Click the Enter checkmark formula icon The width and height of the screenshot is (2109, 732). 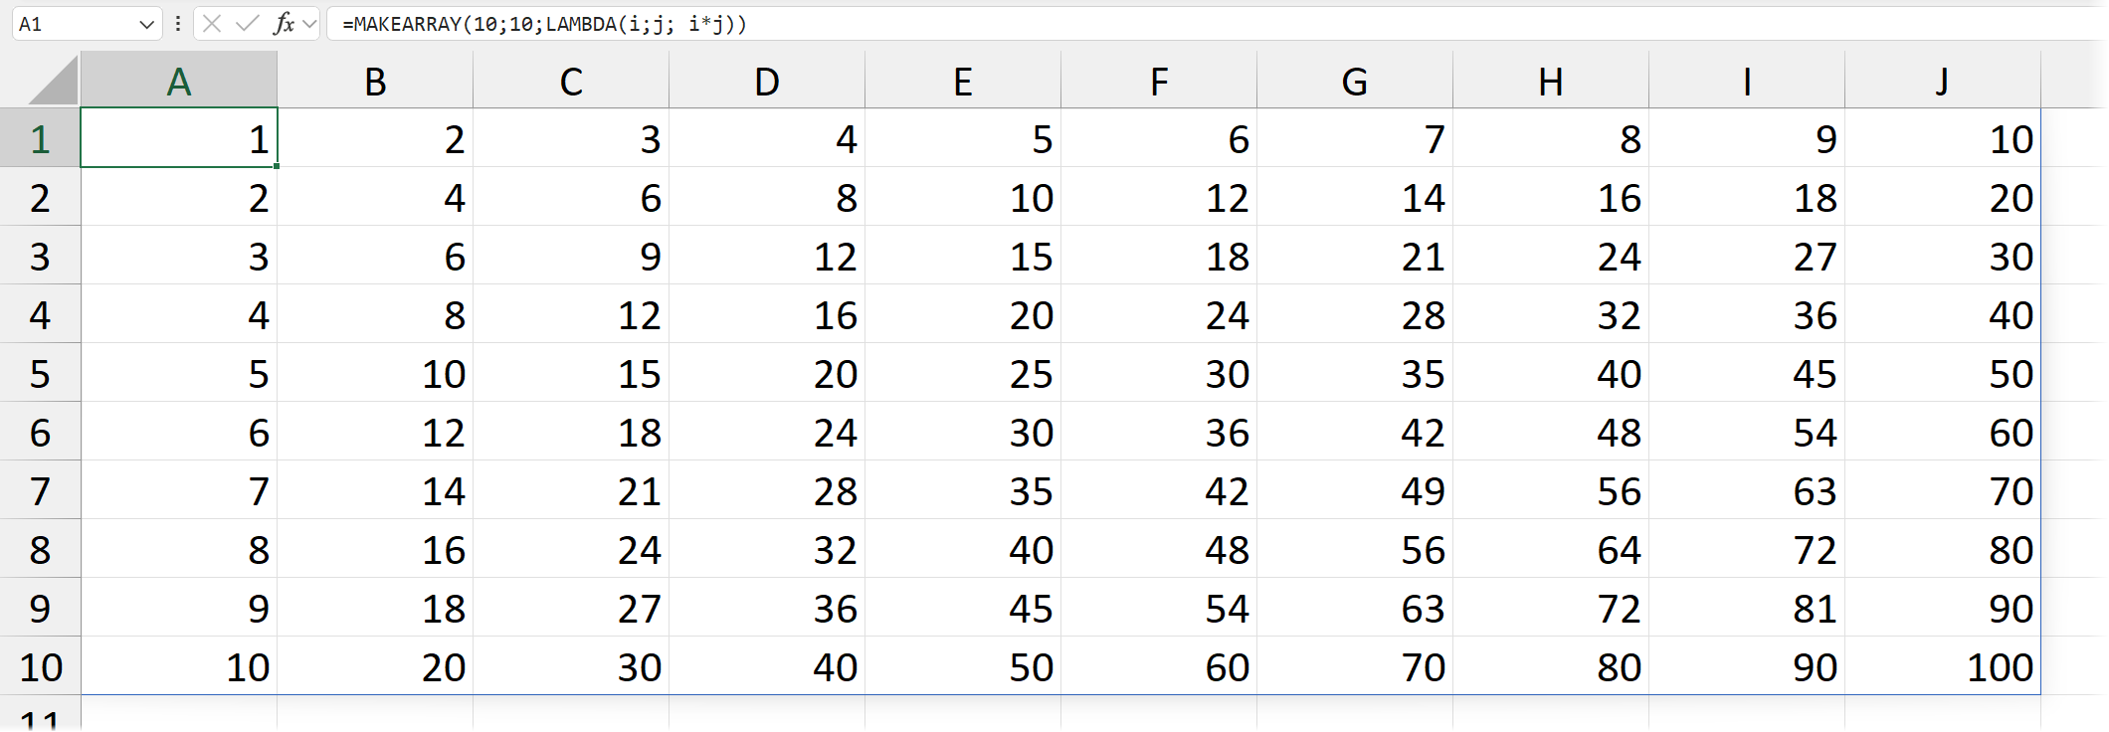pyautogui.click(x=247, y=24)
